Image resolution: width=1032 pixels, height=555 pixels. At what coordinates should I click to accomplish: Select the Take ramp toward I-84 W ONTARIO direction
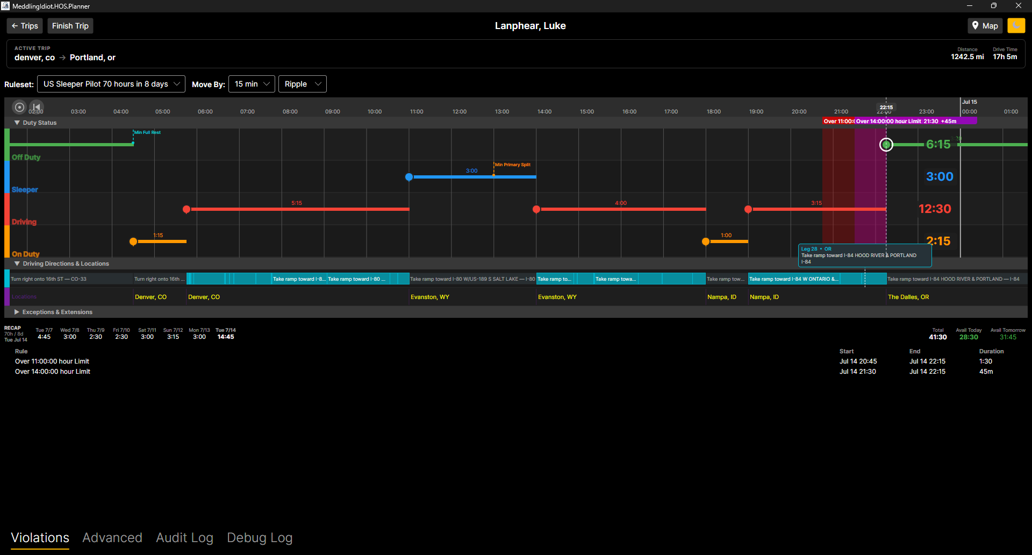(x=794, y=279)
